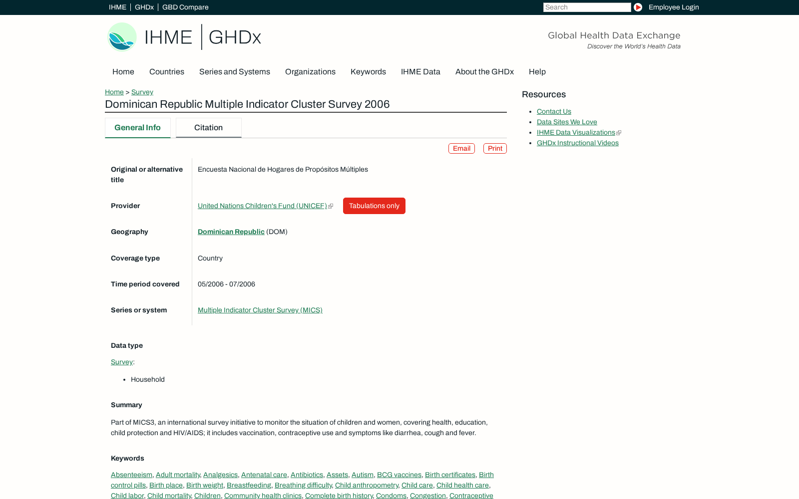The width and height of the screenshot is (799, 499).
Task: Open United Nations Children's Fund (UNICEF) link
Action: 262,206
